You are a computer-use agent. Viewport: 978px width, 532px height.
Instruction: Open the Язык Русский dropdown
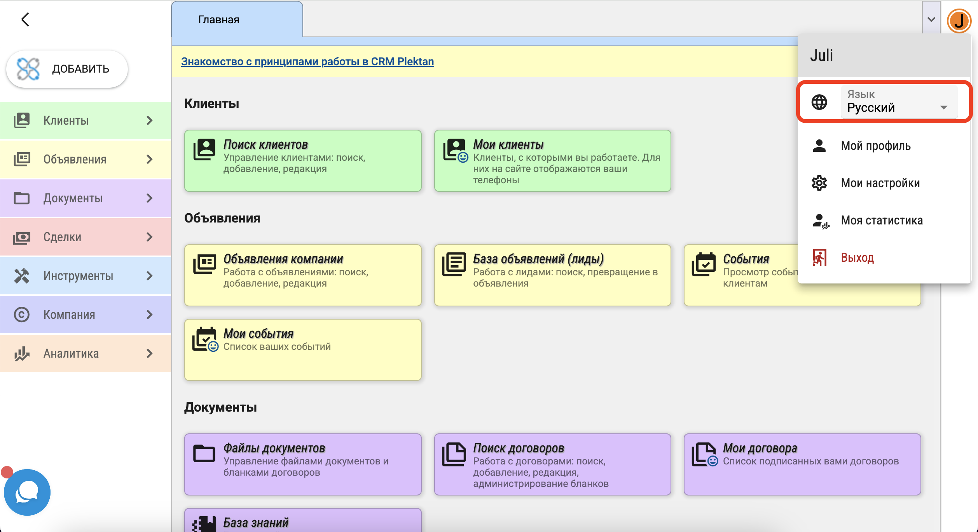[899, 102]
